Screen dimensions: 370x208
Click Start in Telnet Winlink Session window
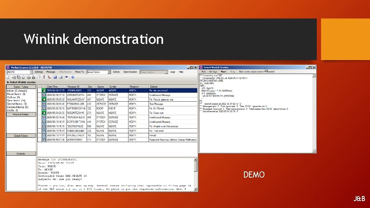pyautogui.click(x=224, y=72)
